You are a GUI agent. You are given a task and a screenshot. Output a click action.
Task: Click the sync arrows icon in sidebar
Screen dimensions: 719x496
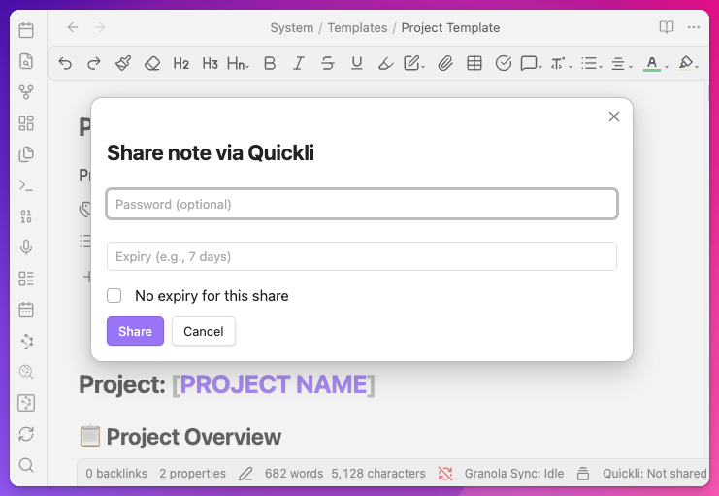26,434
